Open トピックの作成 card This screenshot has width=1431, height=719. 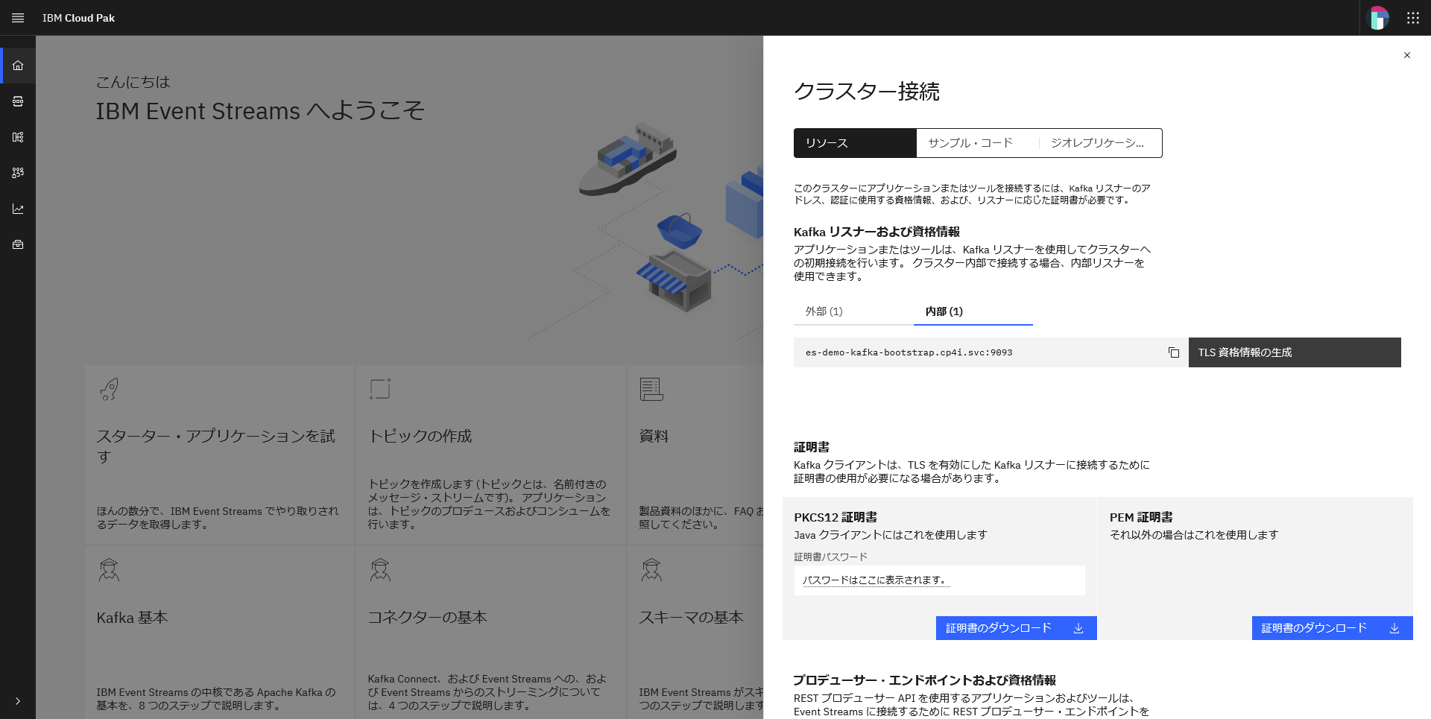pyautogui.click(x=490, y=454)
